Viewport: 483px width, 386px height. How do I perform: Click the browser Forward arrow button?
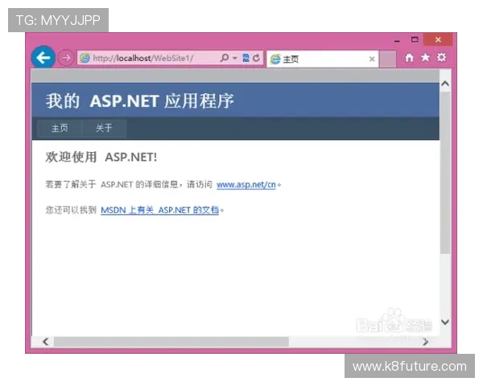pyautogui.click(x=66, y=58)
